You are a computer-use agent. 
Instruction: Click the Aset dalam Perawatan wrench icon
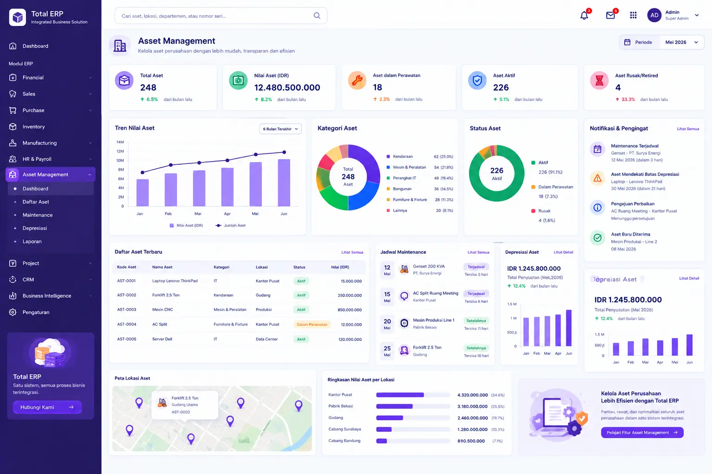[357, 81]
